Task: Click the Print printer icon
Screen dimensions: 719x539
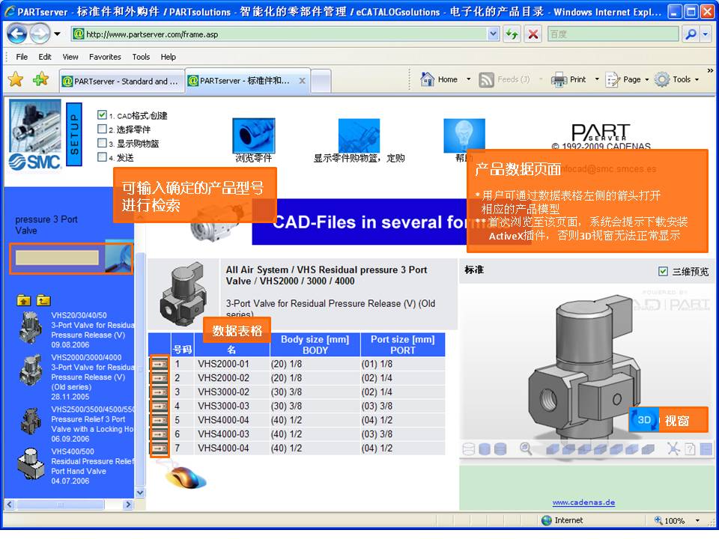Action: 559,80
